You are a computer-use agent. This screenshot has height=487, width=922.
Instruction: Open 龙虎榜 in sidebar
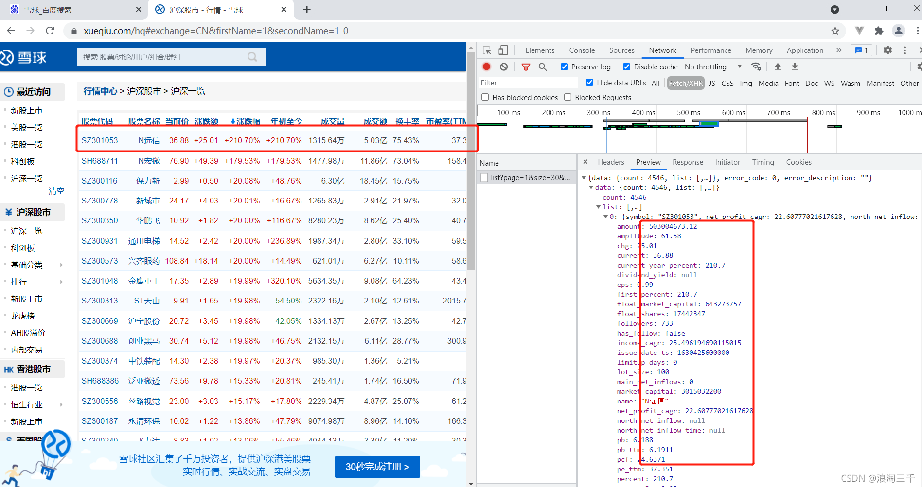click(23, 316)
